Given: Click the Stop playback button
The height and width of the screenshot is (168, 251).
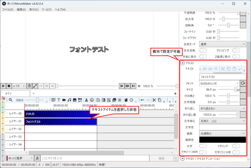Looking at the screenshot, I should pos(9,86).
